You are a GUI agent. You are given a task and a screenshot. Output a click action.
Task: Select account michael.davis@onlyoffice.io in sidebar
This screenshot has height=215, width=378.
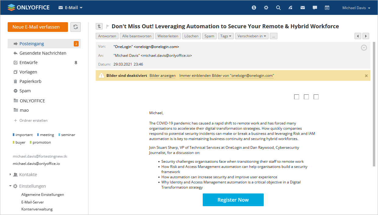coord(36,164)
